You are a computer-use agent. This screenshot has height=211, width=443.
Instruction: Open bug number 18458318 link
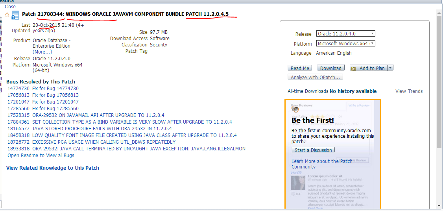[18, 135]
